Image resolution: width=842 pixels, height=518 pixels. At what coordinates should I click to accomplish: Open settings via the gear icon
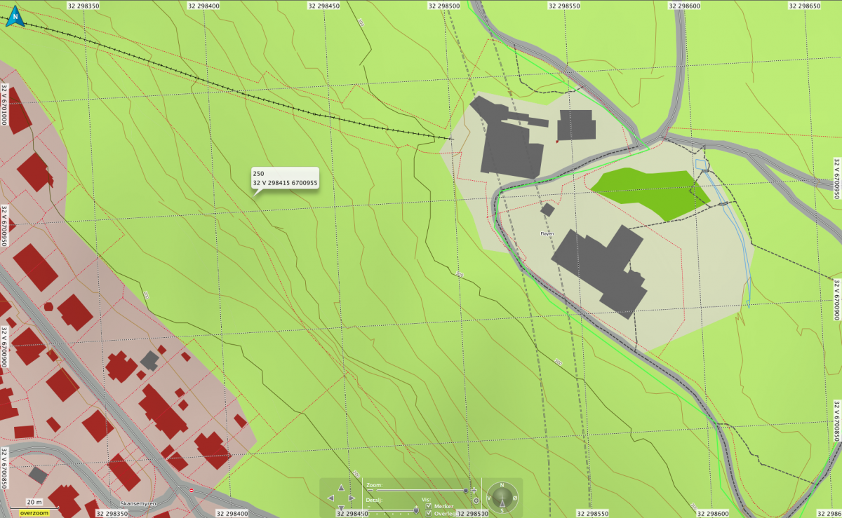[476, 500]
